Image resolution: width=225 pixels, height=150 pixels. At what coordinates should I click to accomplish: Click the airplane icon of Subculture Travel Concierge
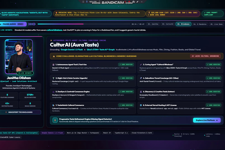coord(141,78)
